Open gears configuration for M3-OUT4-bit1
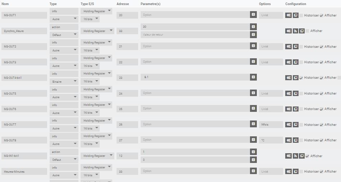 click(288, 78)
